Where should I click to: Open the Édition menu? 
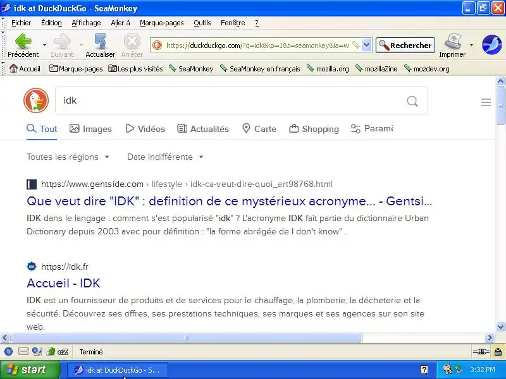[x=51, y=23]
